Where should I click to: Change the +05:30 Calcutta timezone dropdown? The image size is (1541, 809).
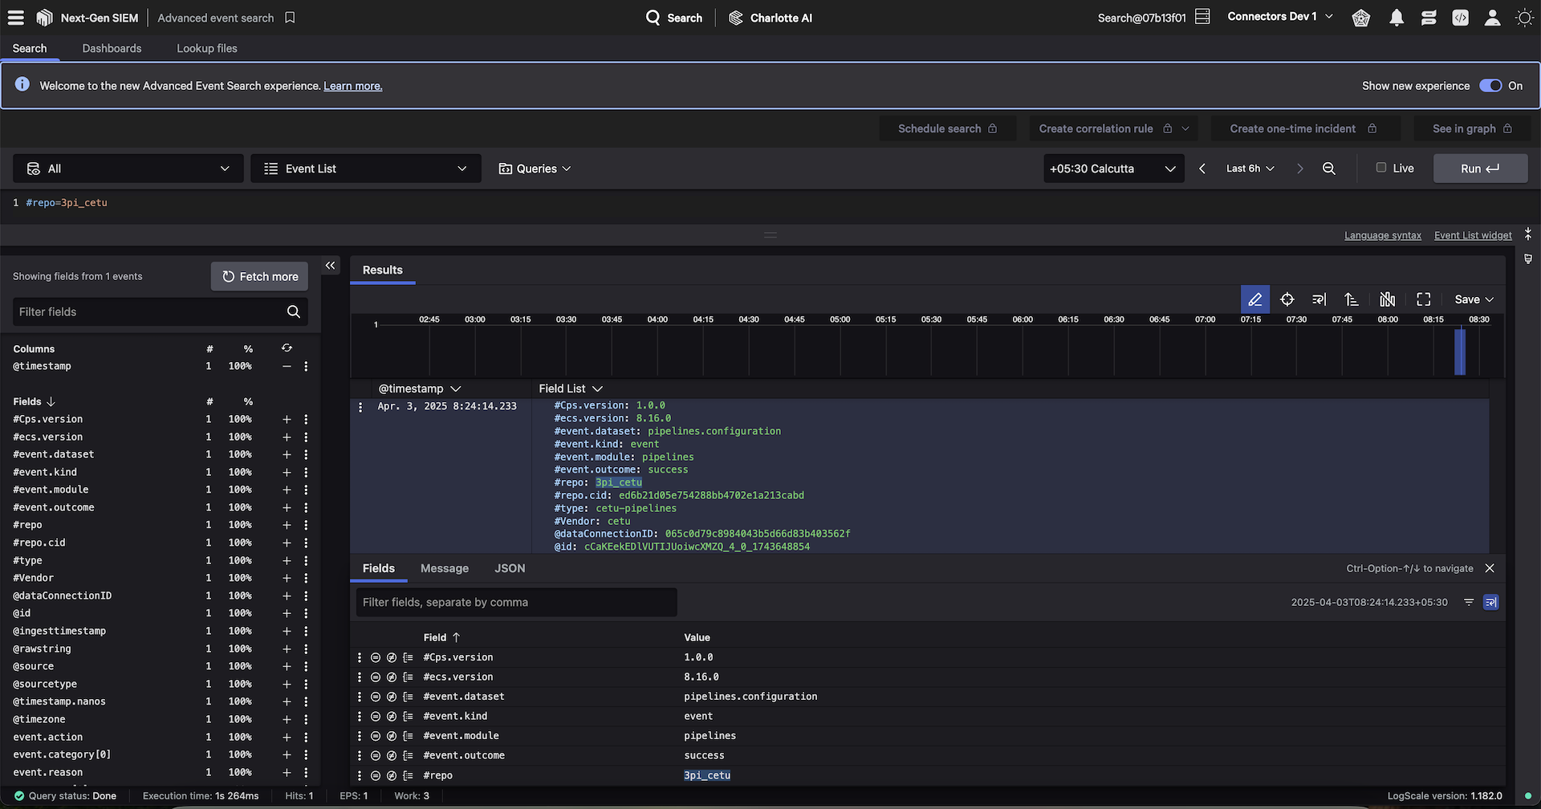tap(1113, 169)
